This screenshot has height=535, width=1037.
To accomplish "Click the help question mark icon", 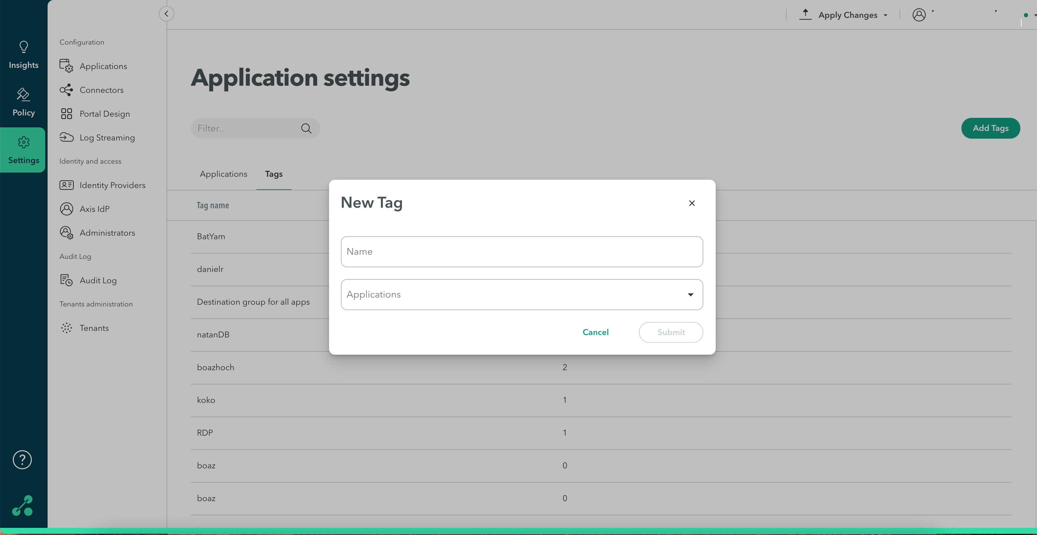I will tap(22, 460).
